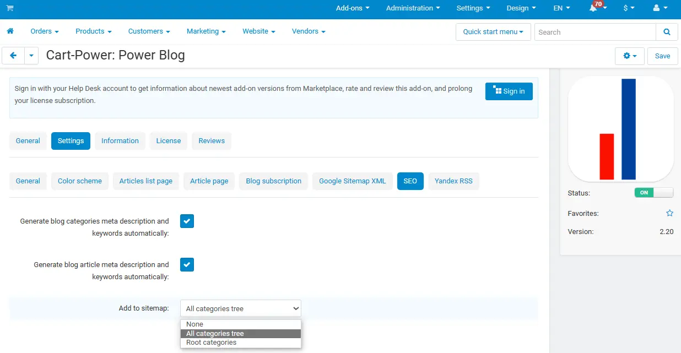The height and width of the screenshot is (353, 681).
Task: Uncheck generate blog article meta description
Action: (x=187, y=265)
